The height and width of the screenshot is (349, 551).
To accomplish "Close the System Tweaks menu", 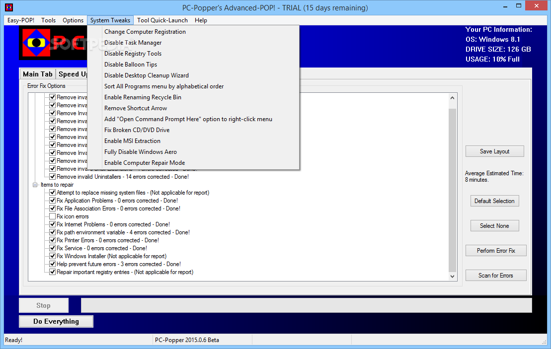I will (x=110, y=20).
